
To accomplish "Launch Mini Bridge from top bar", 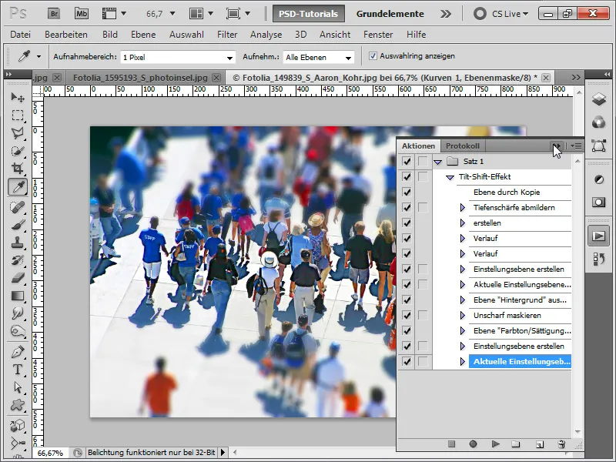I will 82,14.
